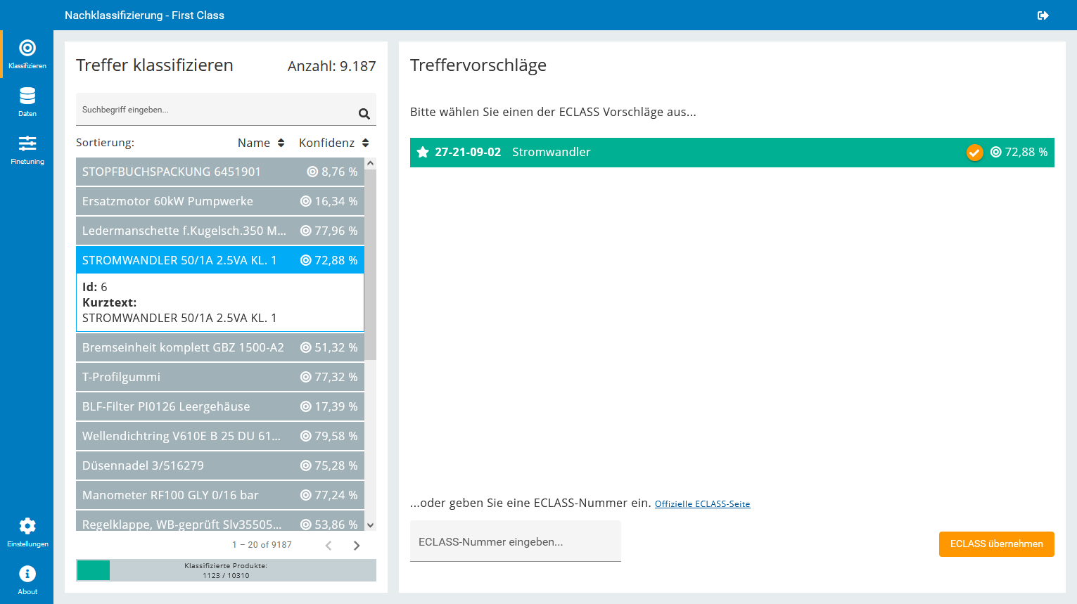The image size is (1077, 604).
Task: Sort list by Konfidenz
Action: (333, 143)
